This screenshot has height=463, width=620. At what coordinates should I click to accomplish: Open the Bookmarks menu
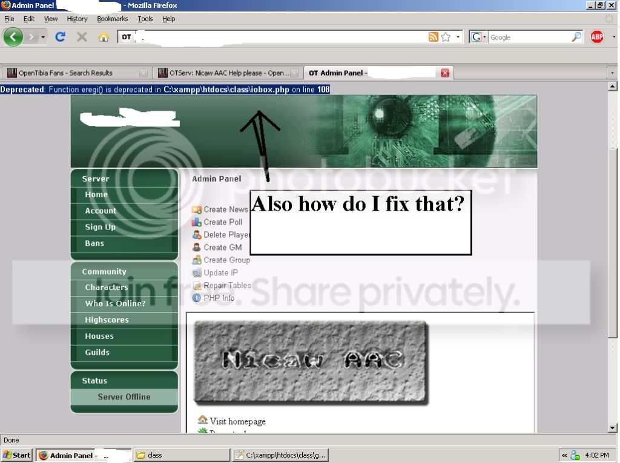112,19
